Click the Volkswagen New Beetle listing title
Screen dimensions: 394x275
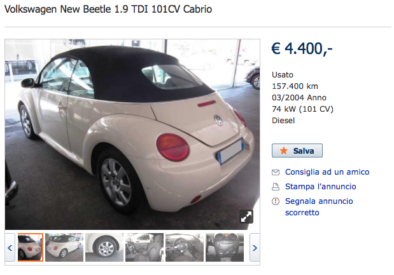coord(108,10)
